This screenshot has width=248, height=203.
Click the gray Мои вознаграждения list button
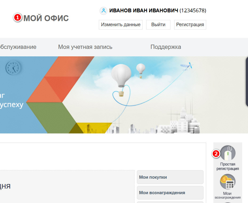tap(170, 193)
